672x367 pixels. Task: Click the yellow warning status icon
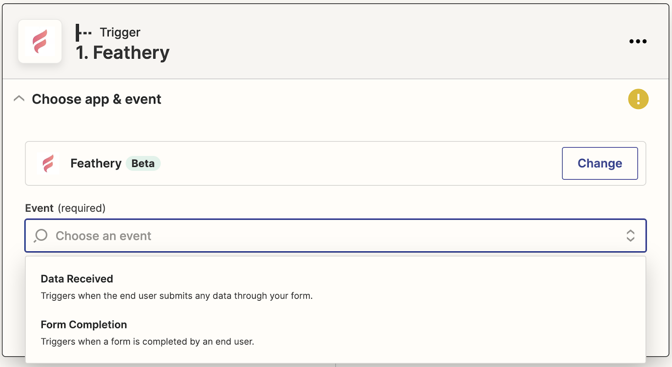point(638,99)
